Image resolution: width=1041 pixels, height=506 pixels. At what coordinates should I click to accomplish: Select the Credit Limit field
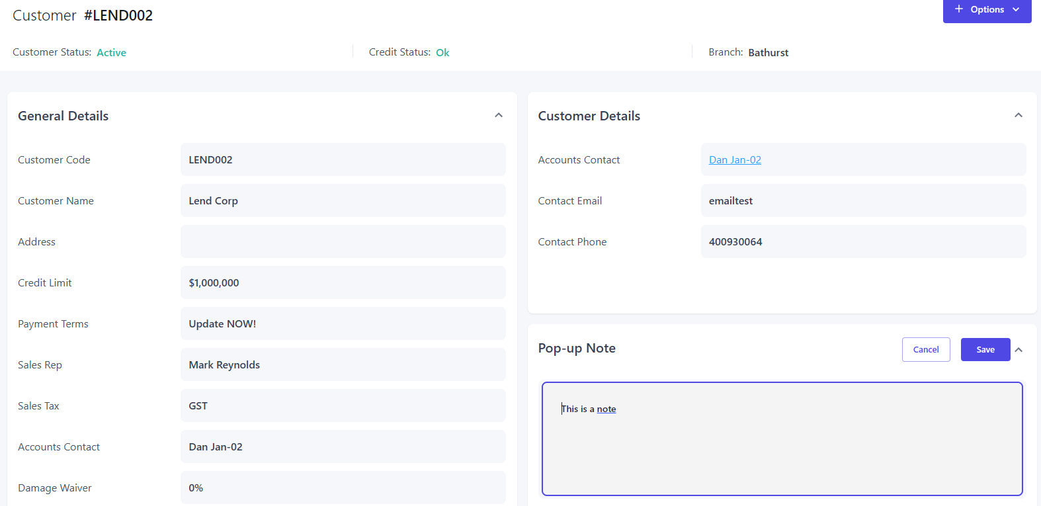point(343,283)
